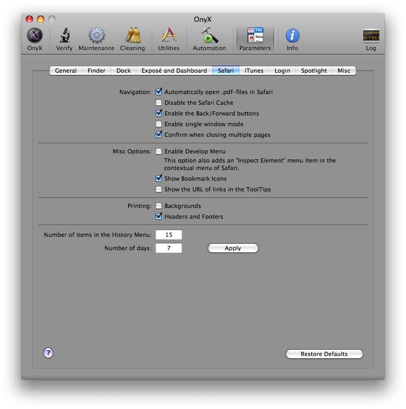Select the Parameters toolbar icon

255,35
